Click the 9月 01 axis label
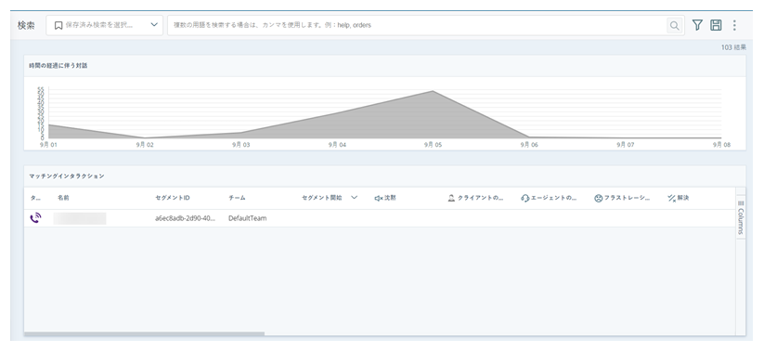The height and width of the screenshot is (352, 764). click(48, 145)
